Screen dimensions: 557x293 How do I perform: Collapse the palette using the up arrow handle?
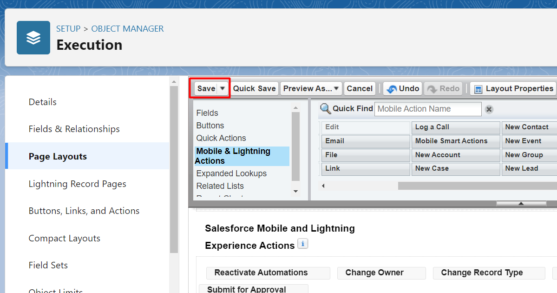click(x=520, y=203)
